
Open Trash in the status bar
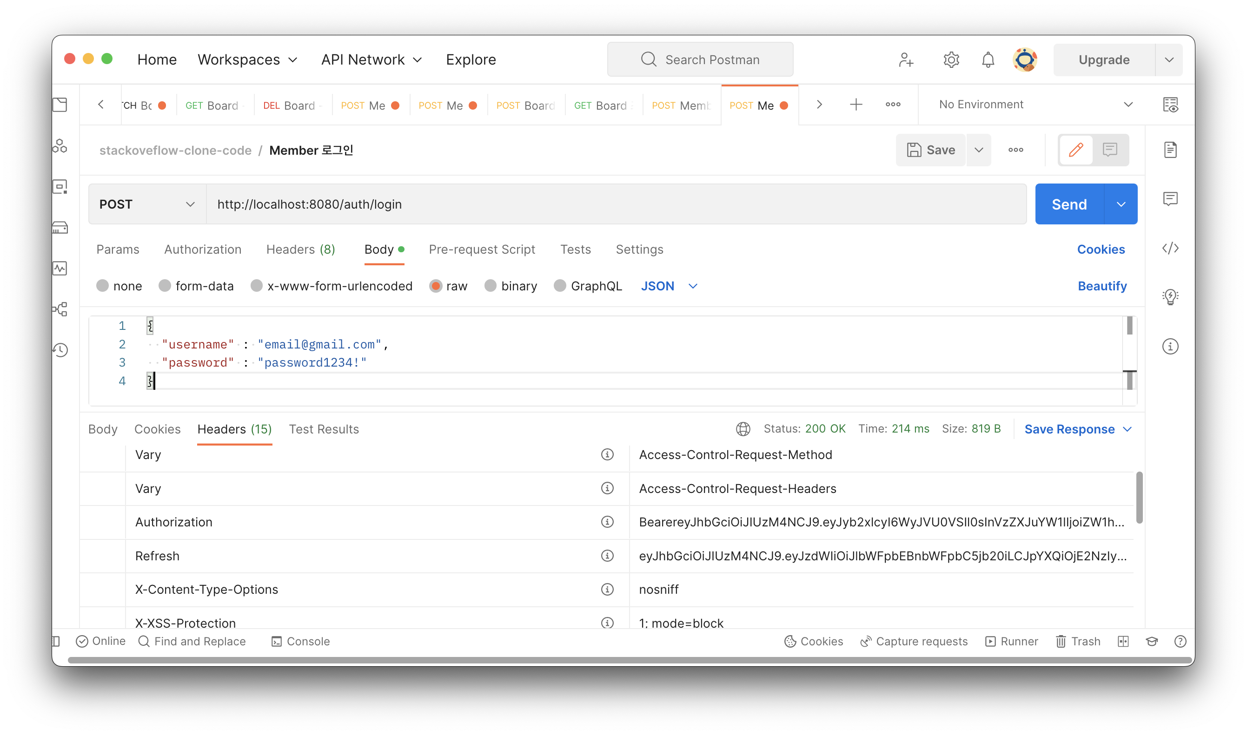pyautogui.click(x=1079, y=642)
